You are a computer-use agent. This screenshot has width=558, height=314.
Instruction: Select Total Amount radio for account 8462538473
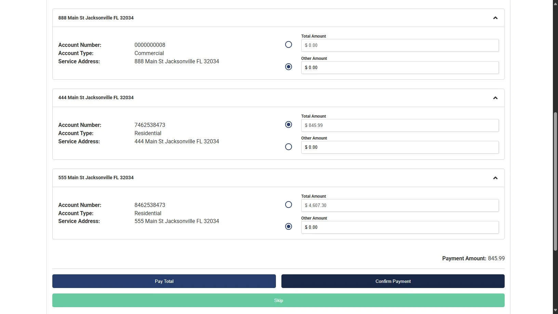pos(289,205)
